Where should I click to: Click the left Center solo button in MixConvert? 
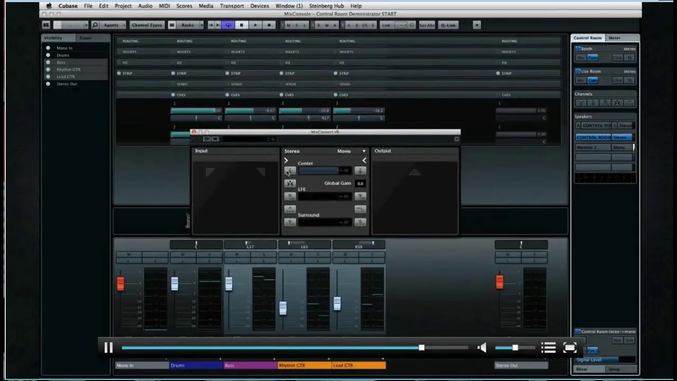(290, 170)
